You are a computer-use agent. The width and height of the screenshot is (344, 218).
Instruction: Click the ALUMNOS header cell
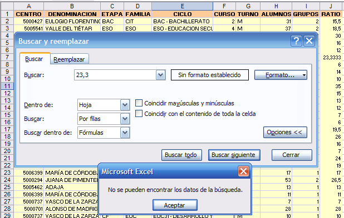point(276,14)
